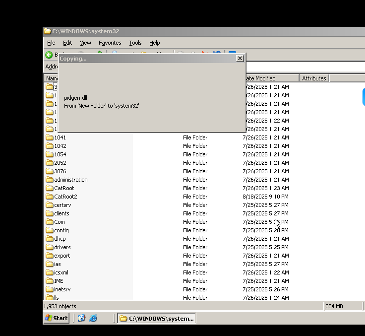
Task: Click the 7/25/2025 5:26 PM date
Action: pos(265,289)
